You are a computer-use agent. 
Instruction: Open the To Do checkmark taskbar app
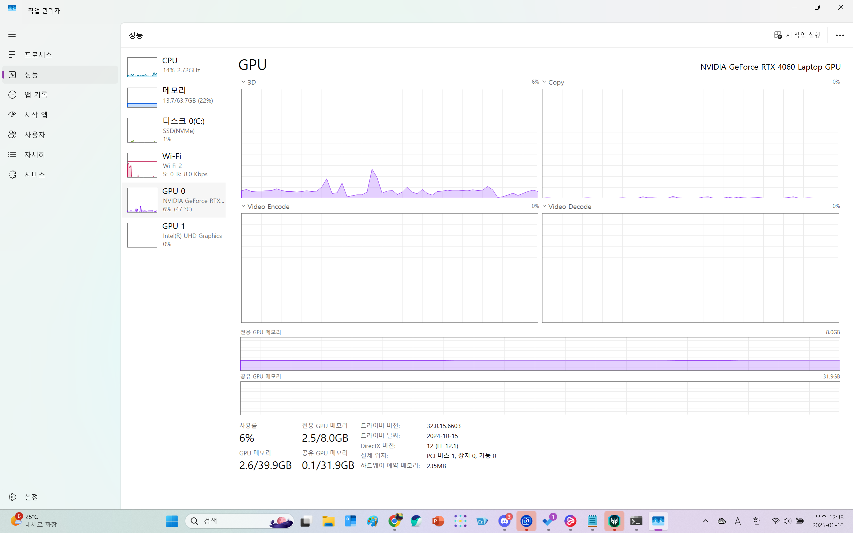(548, 521)
